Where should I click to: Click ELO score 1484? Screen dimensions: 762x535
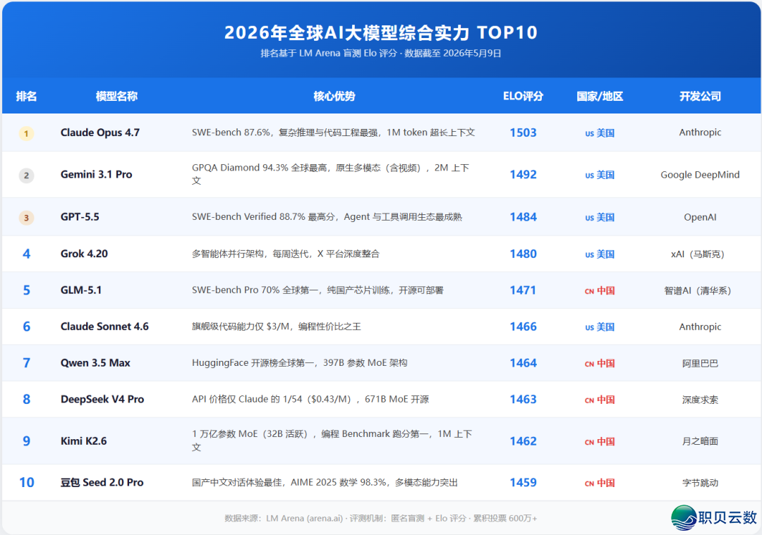523,217
